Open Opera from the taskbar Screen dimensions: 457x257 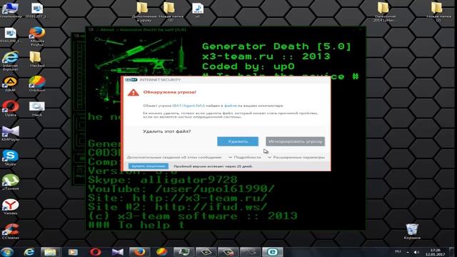tap(95, 252)
